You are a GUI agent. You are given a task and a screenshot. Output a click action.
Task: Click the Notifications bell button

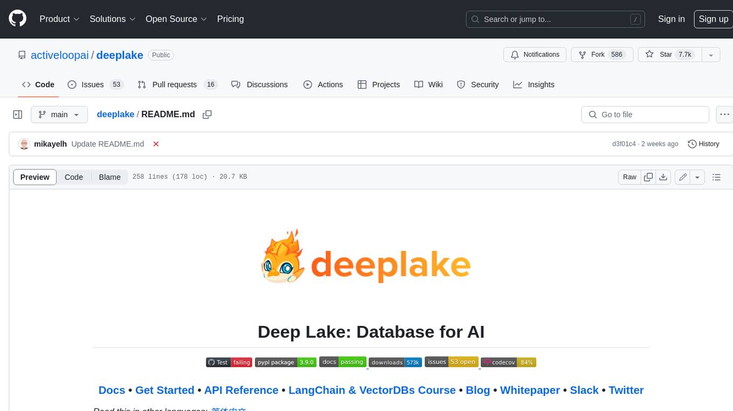[x=535, y=55]
